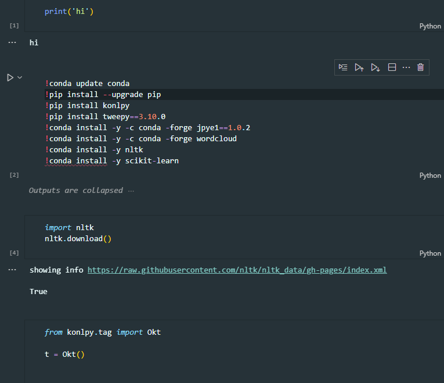
Task: Change Python language label of conda cell
Action: [430, 176]
